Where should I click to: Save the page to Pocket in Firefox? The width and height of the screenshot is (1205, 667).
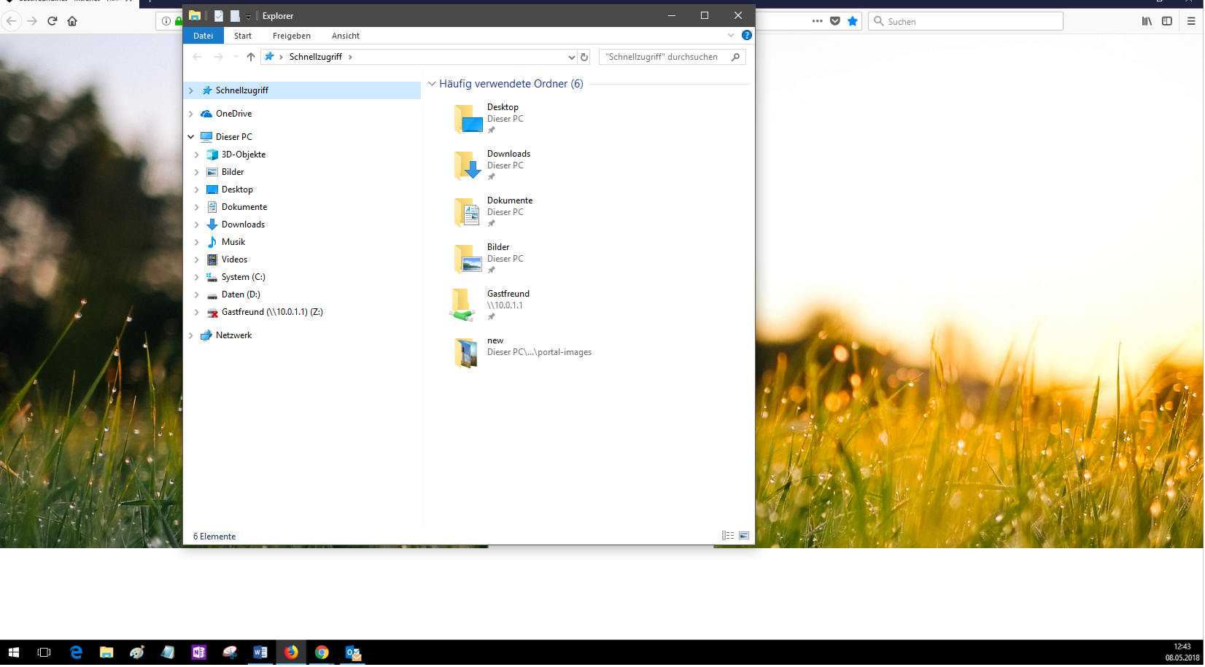[835, 21]
